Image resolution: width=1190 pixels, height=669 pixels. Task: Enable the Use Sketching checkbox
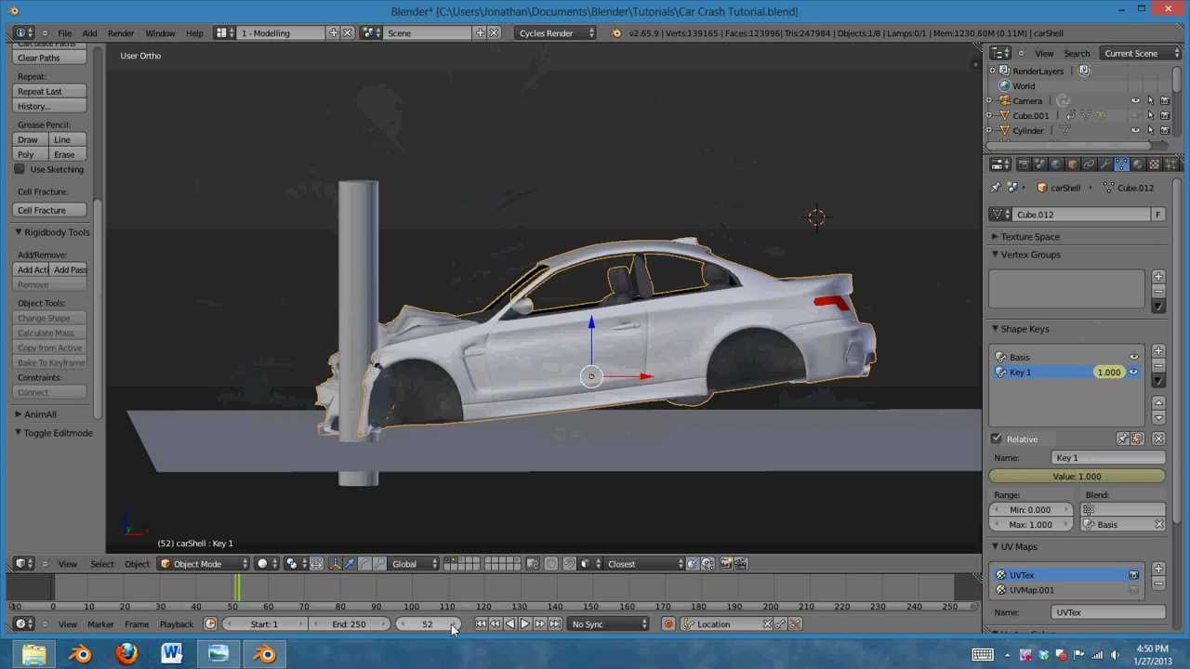pyautogui.click(x=20, y=169)
